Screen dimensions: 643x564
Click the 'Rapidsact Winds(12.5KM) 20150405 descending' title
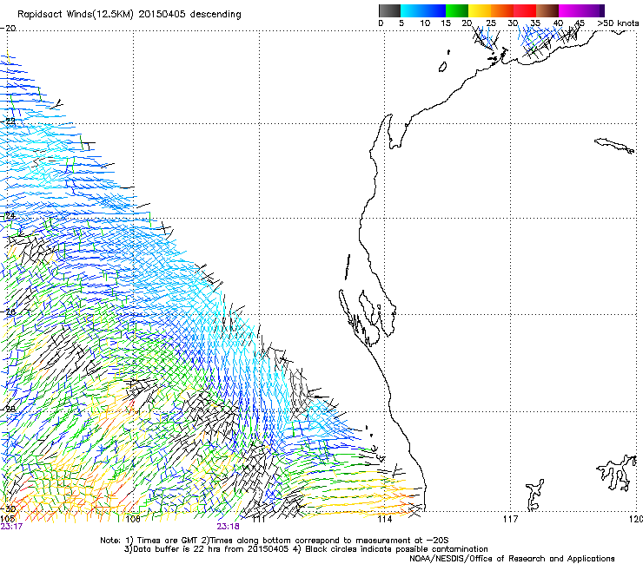point(129,14)
